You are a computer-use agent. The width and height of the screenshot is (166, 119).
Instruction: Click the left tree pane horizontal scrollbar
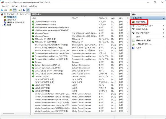[9, 114]
